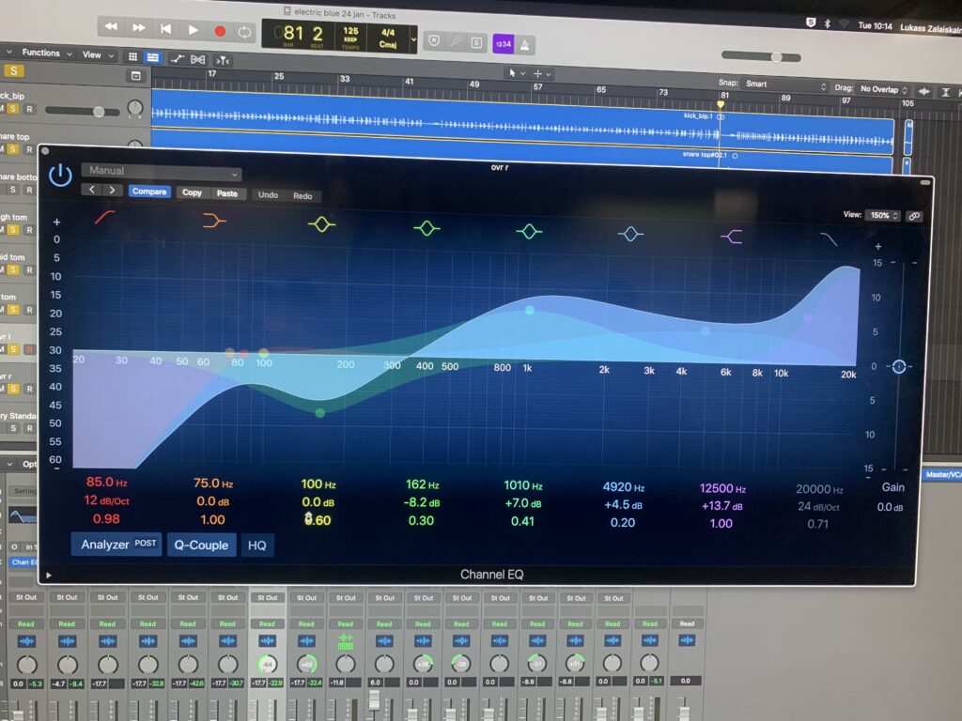Open the Drag No Overlap dropdown
The image size is (962, 721).
pos(883,89)
